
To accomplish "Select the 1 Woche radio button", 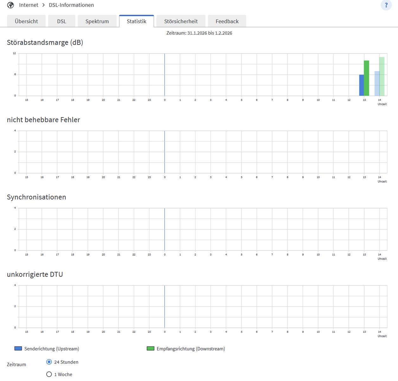I will pos(49,374).
